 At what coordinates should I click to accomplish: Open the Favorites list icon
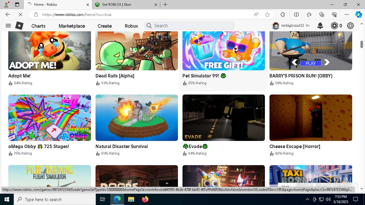pos(309,15)
